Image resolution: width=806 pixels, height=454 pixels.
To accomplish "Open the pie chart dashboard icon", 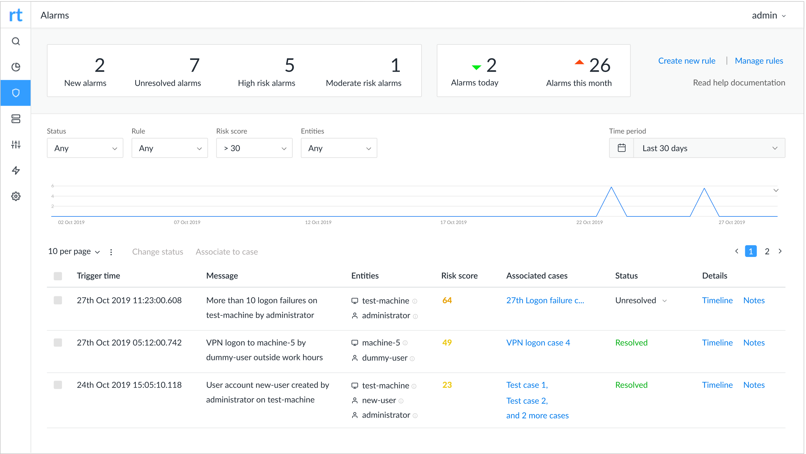I will (x=16, y=67).
